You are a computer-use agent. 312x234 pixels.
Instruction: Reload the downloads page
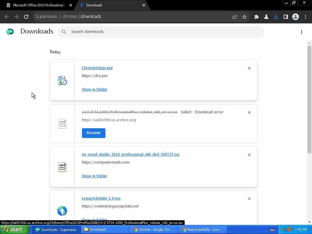pyautogui.click(x=26, y=17)
